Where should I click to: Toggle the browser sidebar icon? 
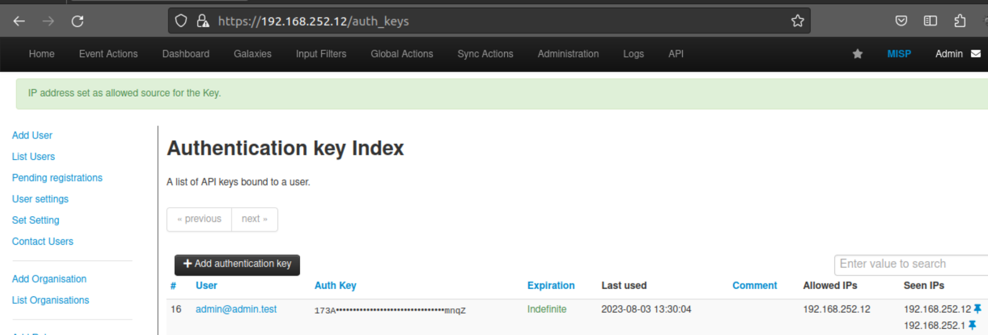point(930,21)
